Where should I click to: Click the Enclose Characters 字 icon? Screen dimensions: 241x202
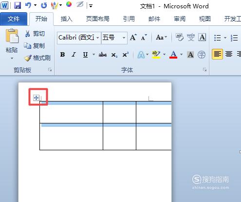click(202, 55)
